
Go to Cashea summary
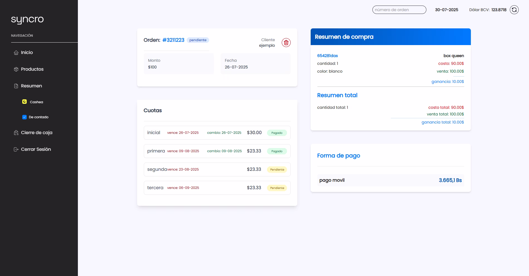coord(36,102)
